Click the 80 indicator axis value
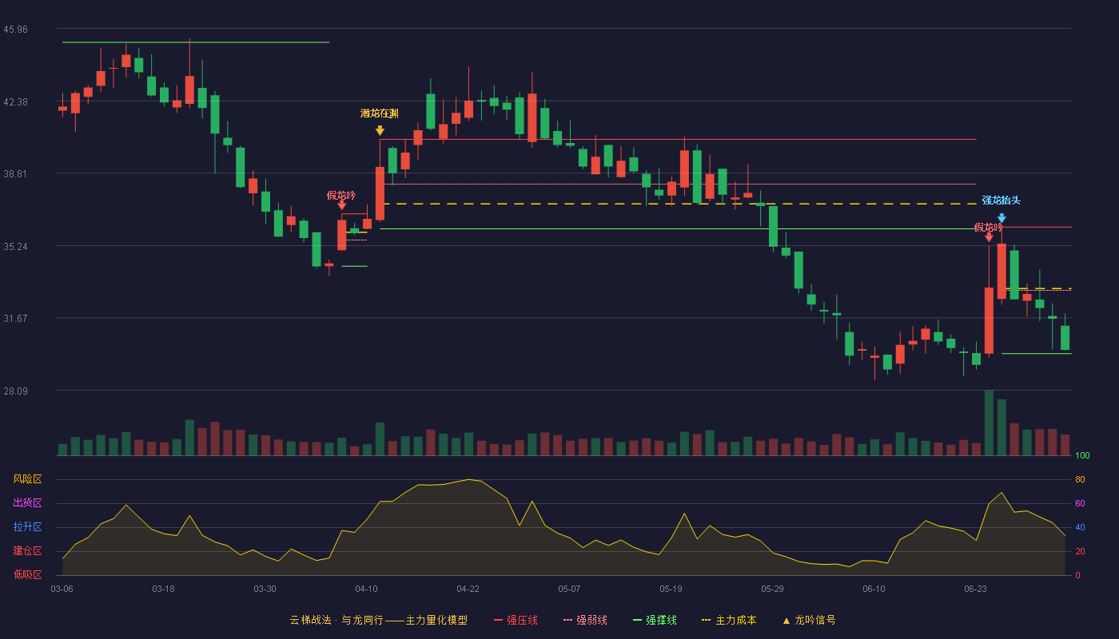This screenshot has width=1119, height=639. (x=1080, y=479)
